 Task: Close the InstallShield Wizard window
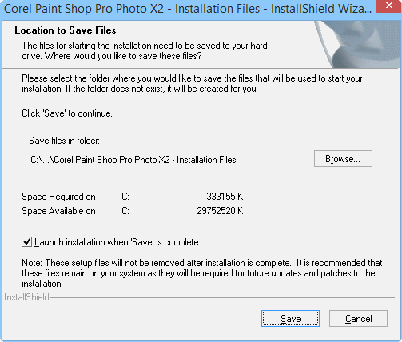pyautogui.click(x=389, y=6)
